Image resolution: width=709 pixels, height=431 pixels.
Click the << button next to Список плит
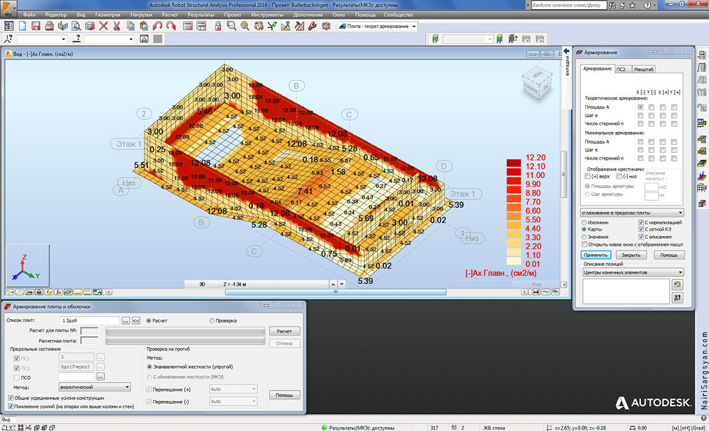(x=136, y=320)
